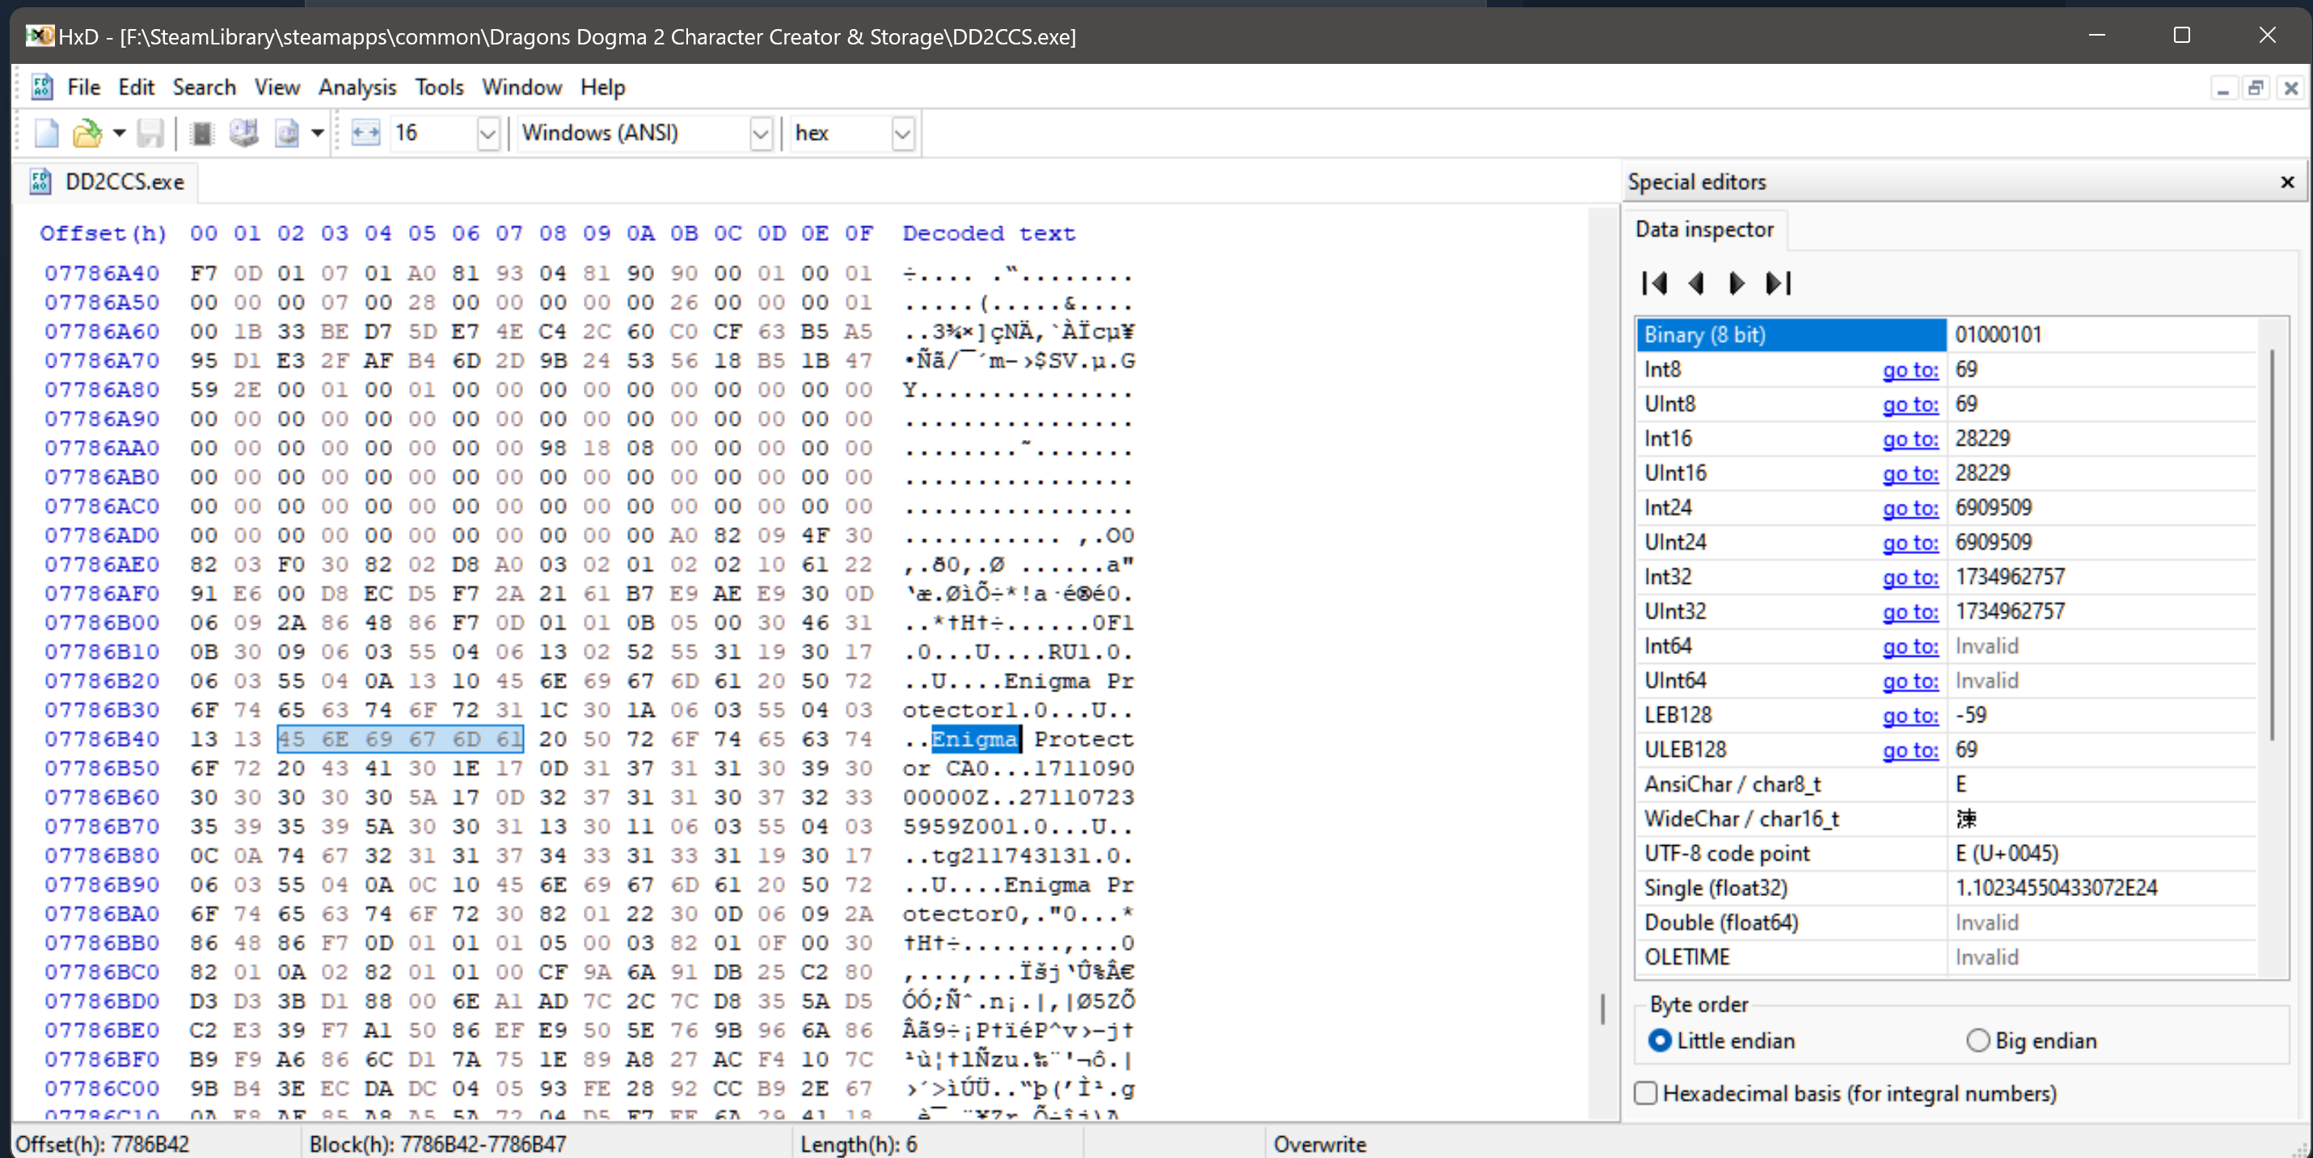Click the Offset (h) column header
Image resolution: width=2313 pixels, height=1158 pixels.
point(103,234)
